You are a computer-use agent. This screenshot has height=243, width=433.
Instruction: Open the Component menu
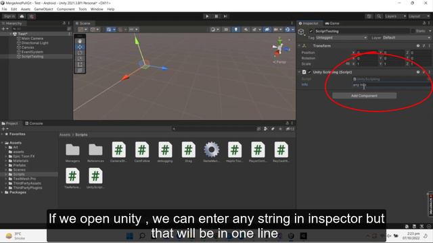[x=66, y=9]
